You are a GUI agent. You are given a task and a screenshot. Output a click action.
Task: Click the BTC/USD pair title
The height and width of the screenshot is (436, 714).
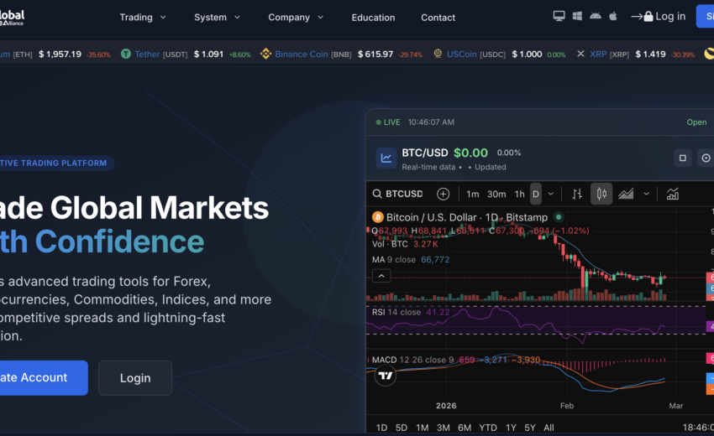click(425, 153)
